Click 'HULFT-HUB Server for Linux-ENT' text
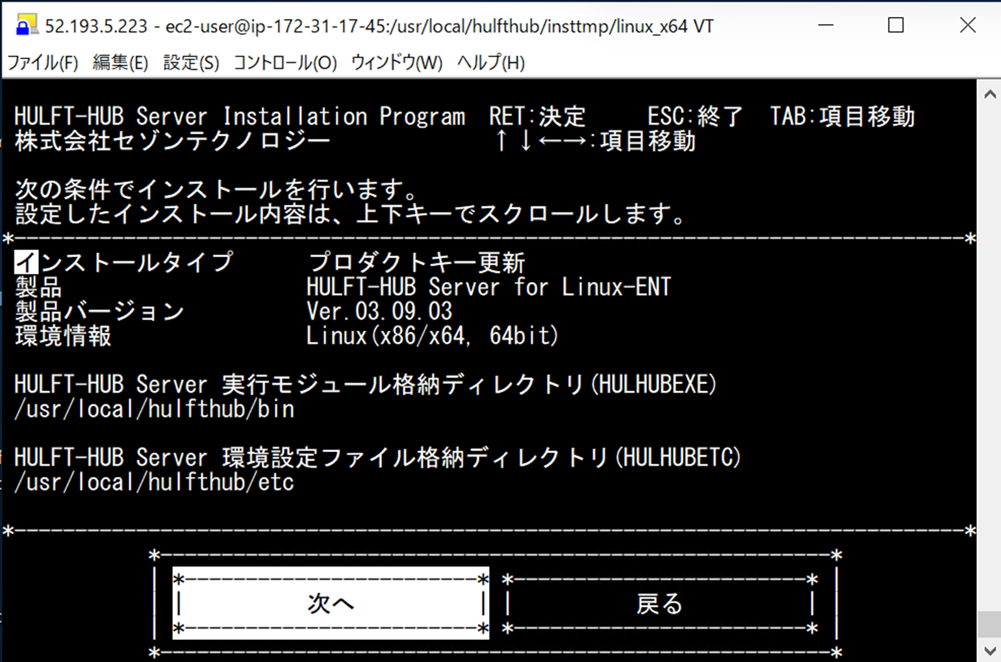This screenshot has width=1001, height=662. pos(488,287)
